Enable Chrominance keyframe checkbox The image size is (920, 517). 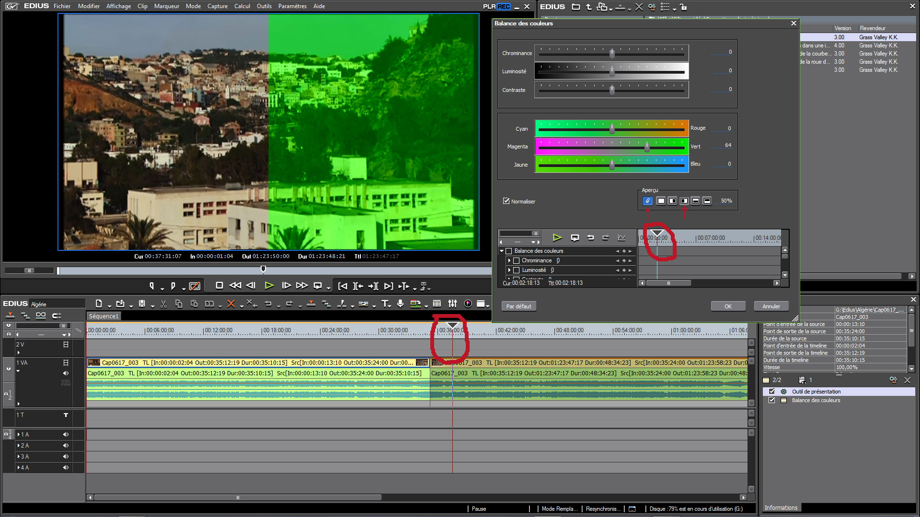coord(517,260)
